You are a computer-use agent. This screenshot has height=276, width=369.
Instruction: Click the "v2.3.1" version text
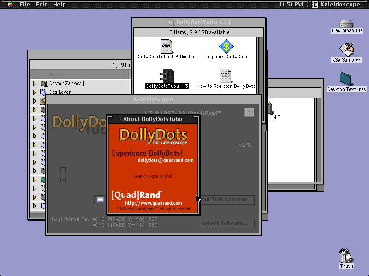(x=246, y=145)
